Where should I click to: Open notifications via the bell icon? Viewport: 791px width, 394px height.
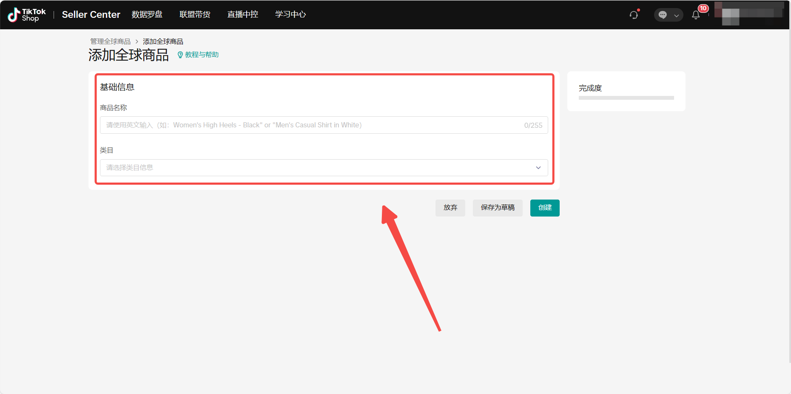pyautogui.click(x=696, y=15)
